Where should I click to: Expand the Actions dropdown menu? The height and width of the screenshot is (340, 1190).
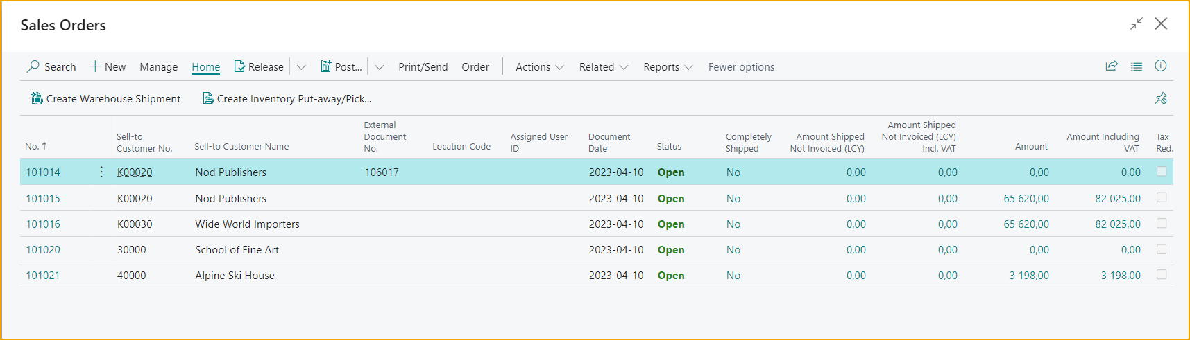click(539, 67)
